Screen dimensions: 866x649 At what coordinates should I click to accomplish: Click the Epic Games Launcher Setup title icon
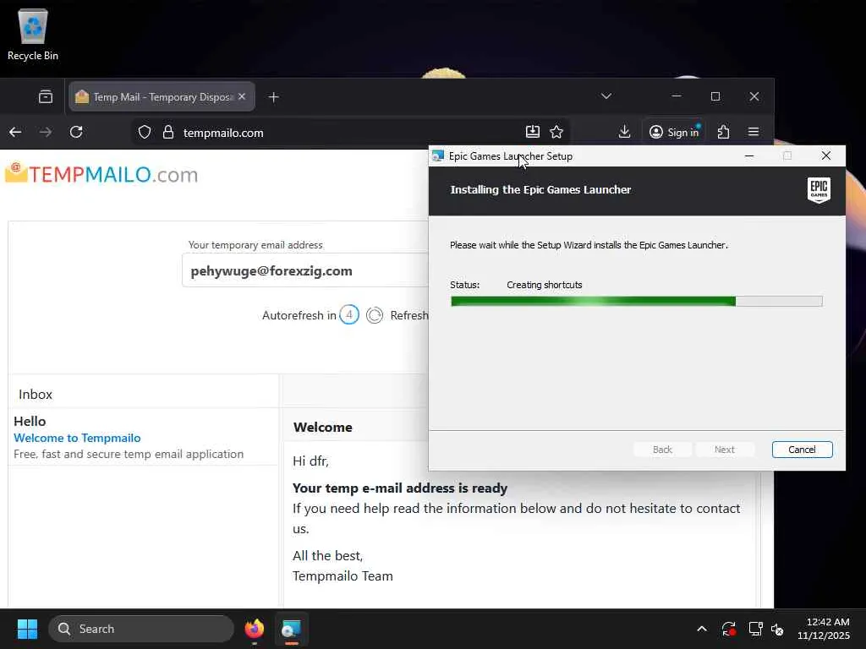click(x=438, y=156)
